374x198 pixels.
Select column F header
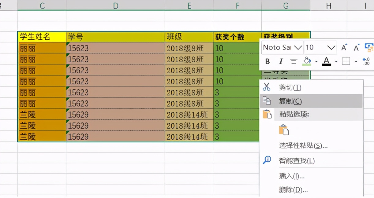(237, 5)
